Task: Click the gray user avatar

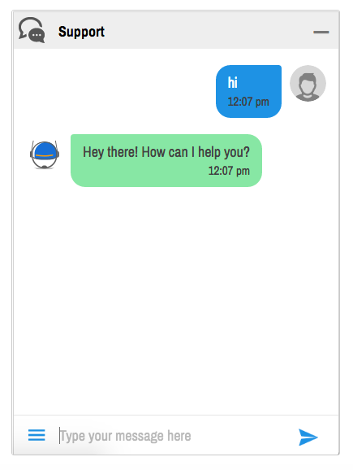Action: [308, 83]
